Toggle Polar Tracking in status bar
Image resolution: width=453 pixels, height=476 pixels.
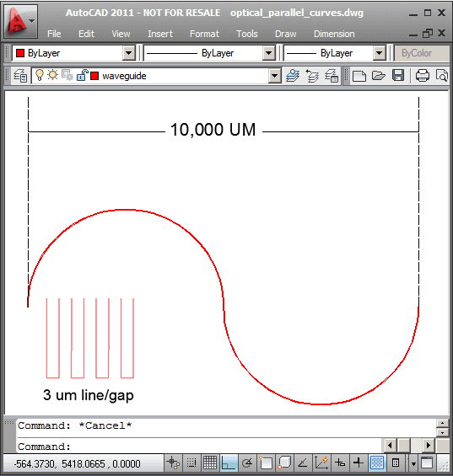(x=247, y=463)
